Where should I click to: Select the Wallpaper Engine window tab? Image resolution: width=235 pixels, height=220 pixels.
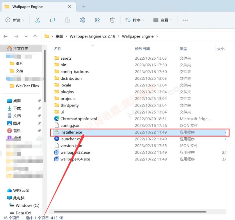[39, 7]
